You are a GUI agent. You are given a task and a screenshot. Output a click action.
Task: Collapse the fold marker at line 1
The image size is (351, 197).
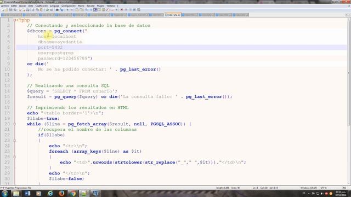[15, 20]
